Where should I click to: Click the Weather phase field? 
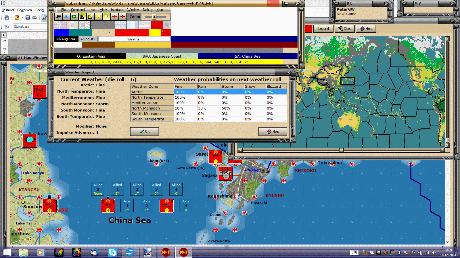134,39
